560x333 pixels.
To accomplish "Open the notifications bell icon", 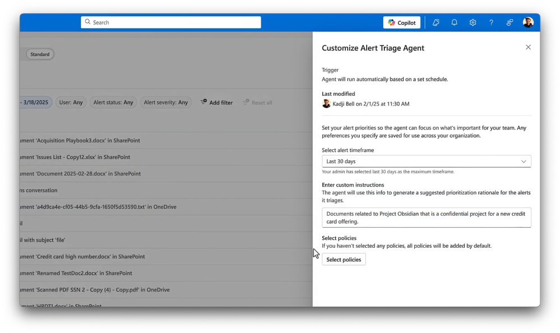I will (x=454, y=22).
